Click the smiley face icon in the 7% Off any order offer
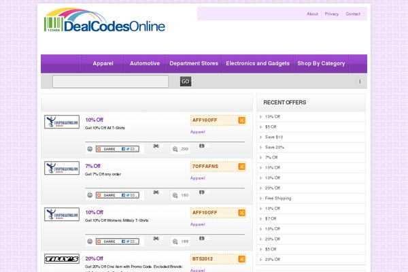 click(90, 195)
